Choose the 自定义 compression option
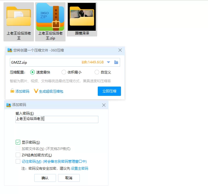This screenshot has height=194, width=208. [x=97, y=72]
